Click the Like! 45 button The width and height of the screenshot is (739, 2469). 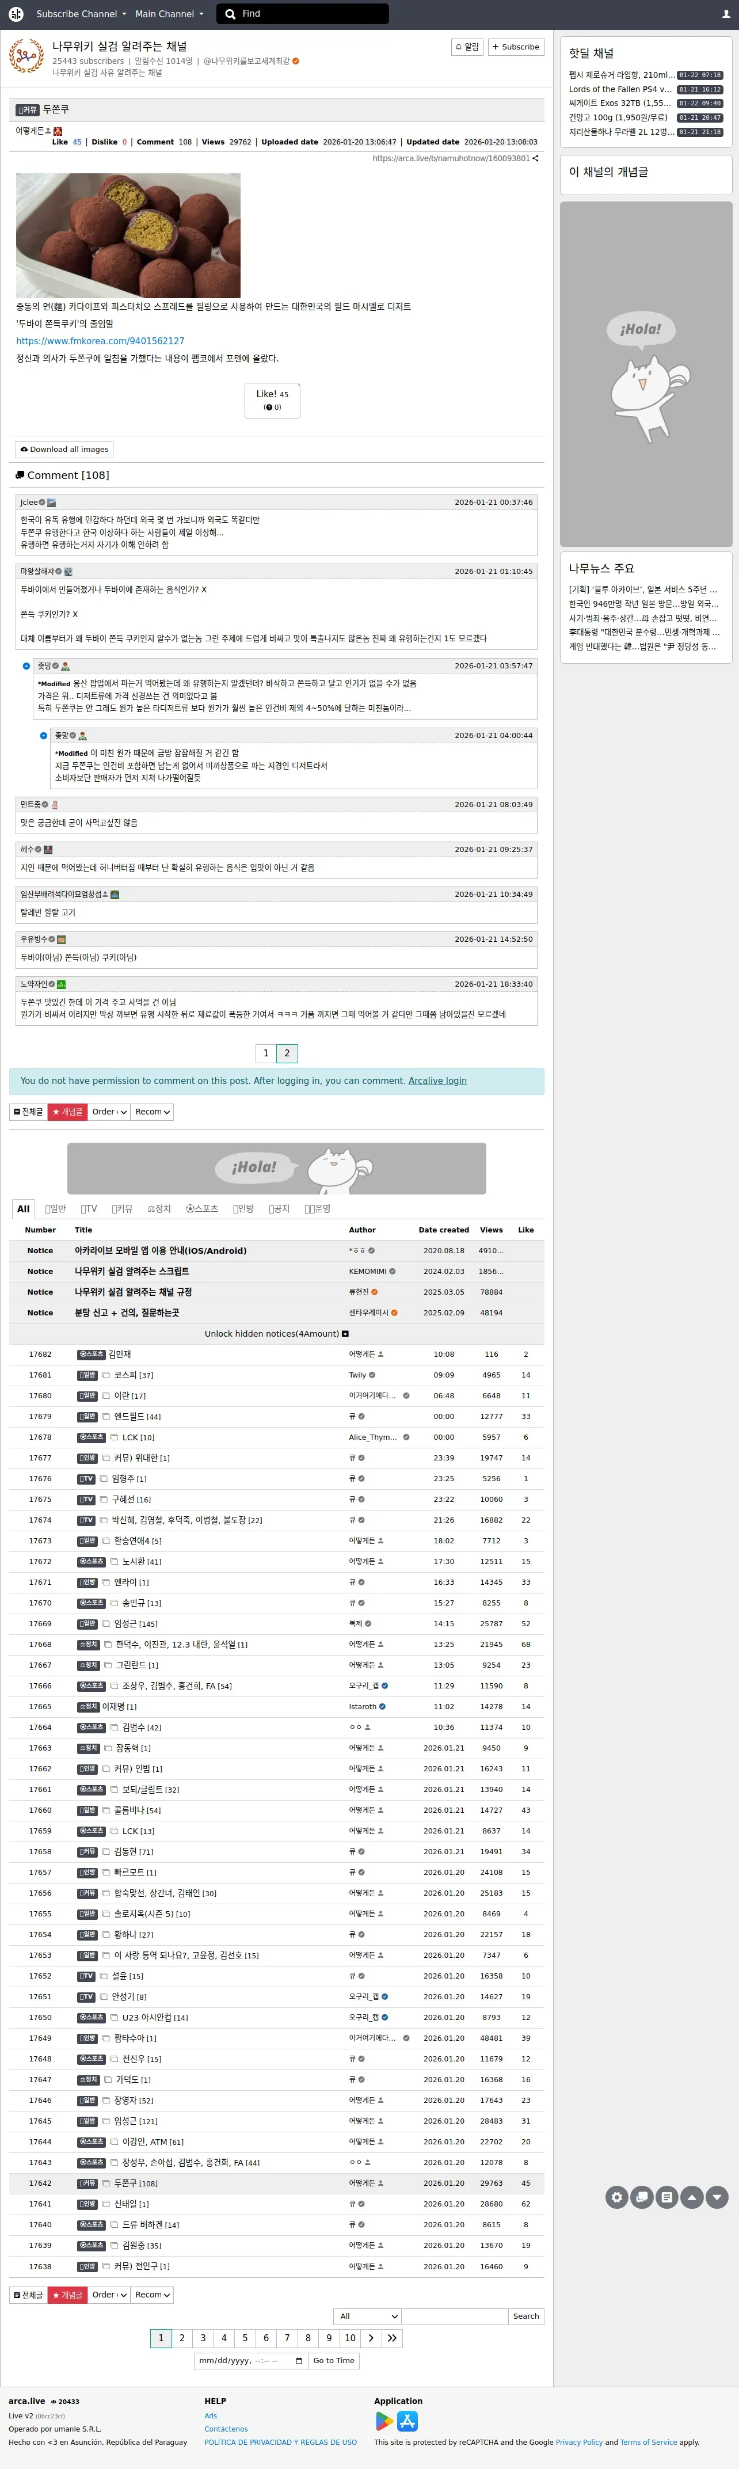click(272, 400)
